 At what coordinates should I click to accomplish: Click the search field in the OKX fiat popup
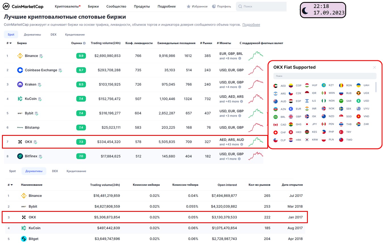tap(325, 76)
